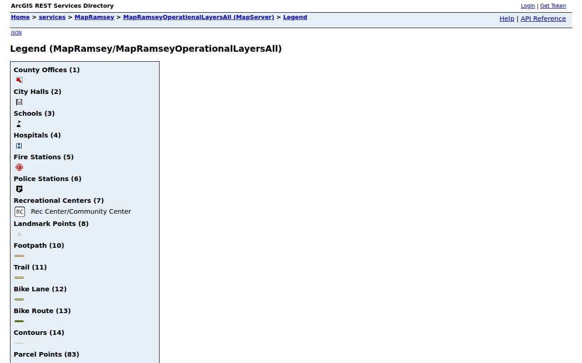View the legend as JSON
Image resolution: width=582 pixels, height=363 pixels.
(16, 33)
